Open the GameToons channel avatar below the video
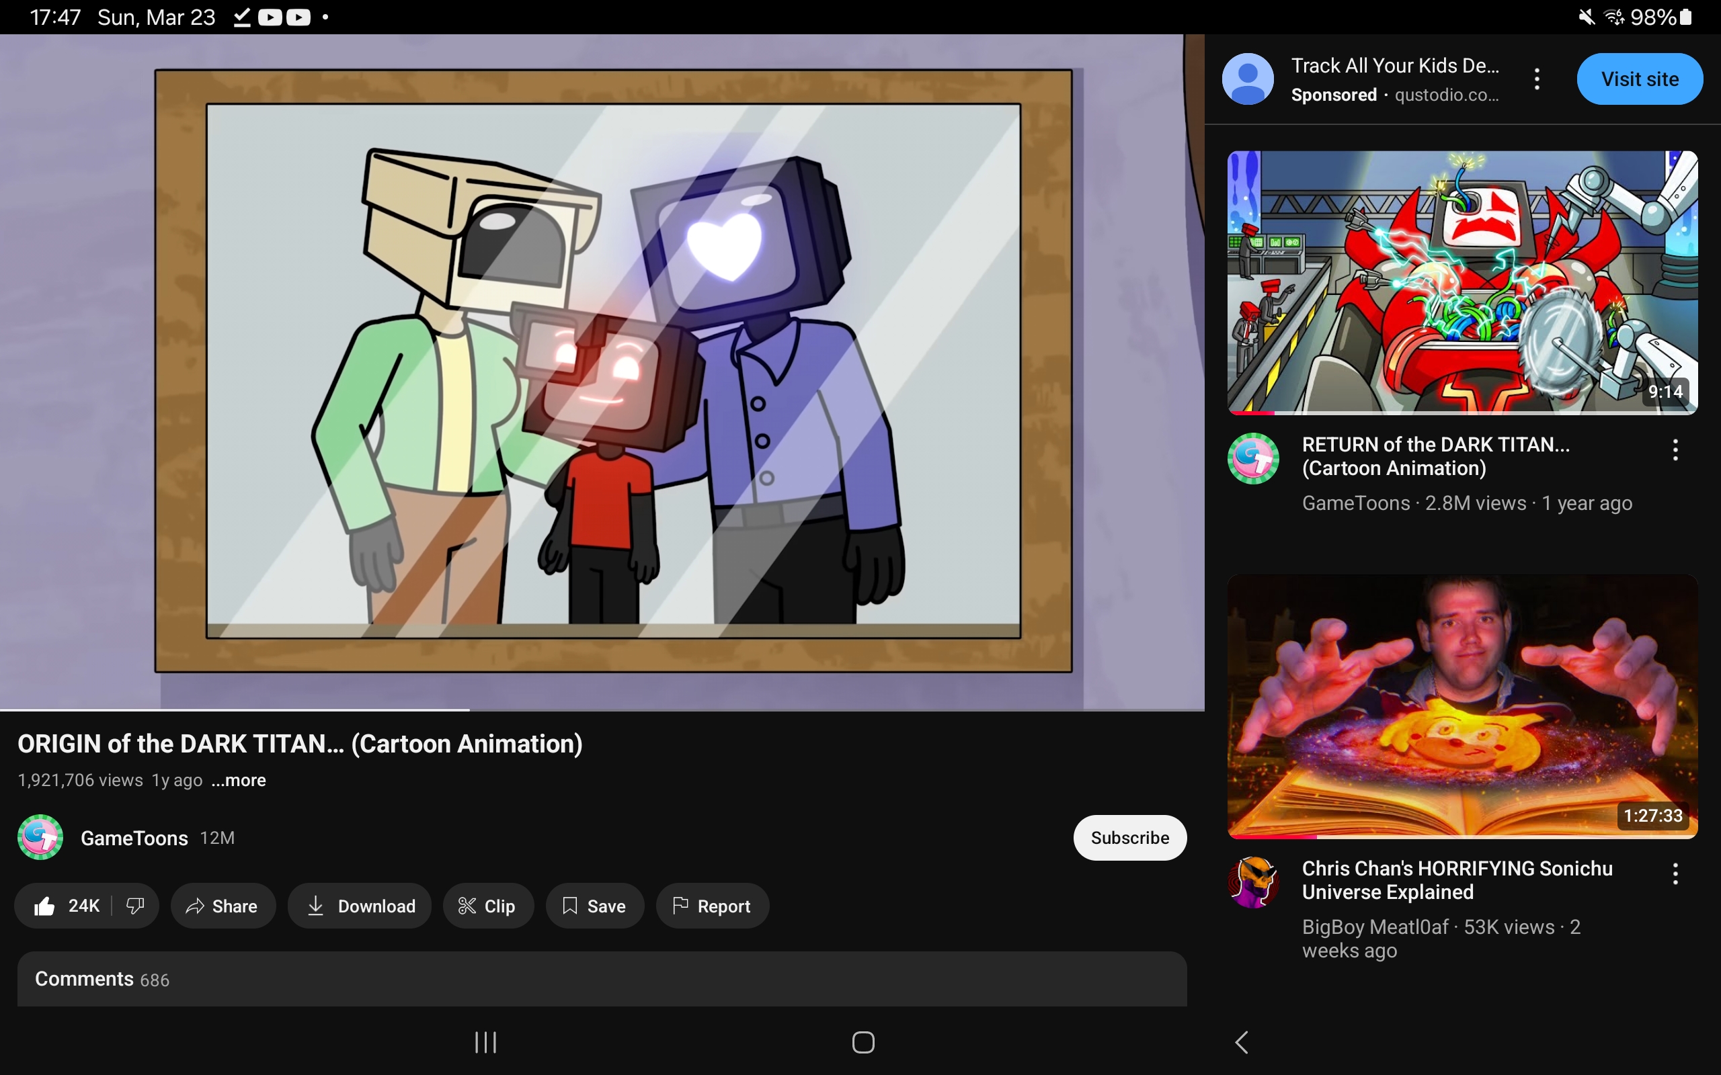Screen dimensions: 1721x1075 coord(40,838)
